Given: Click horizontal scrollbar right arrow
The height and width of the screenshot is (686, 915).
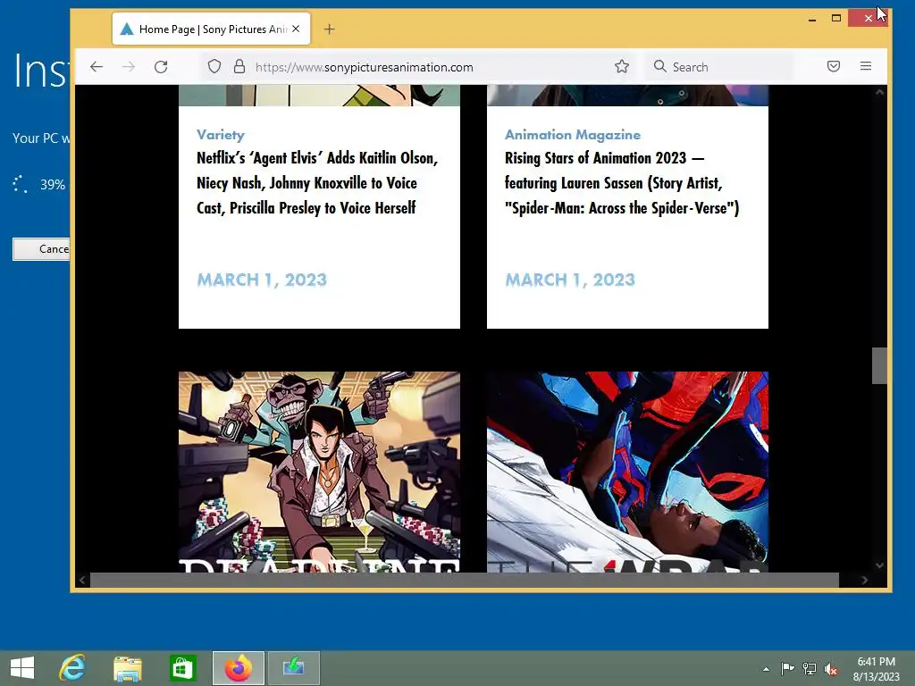Looking at the screenshot, I should 865,580.
